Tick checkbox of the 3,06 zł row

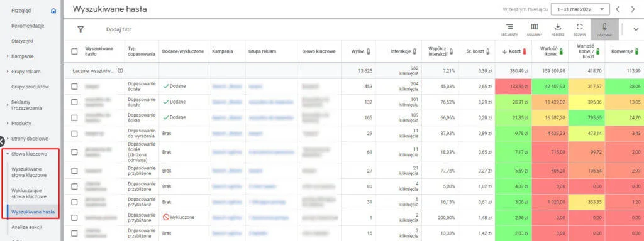pos(74,202)
